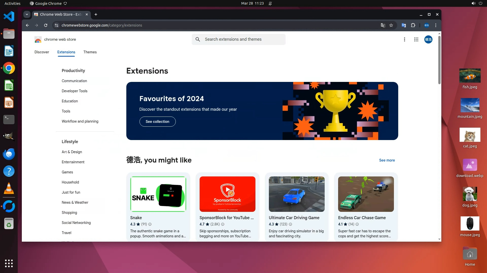This screenshot has width=487, height=273.
Task: Select the Developer Tools category
Action: tap(74, 91)
